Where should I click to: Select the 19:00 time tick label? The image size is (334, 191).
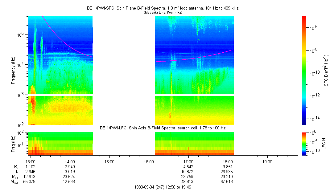tap(267, 162)
